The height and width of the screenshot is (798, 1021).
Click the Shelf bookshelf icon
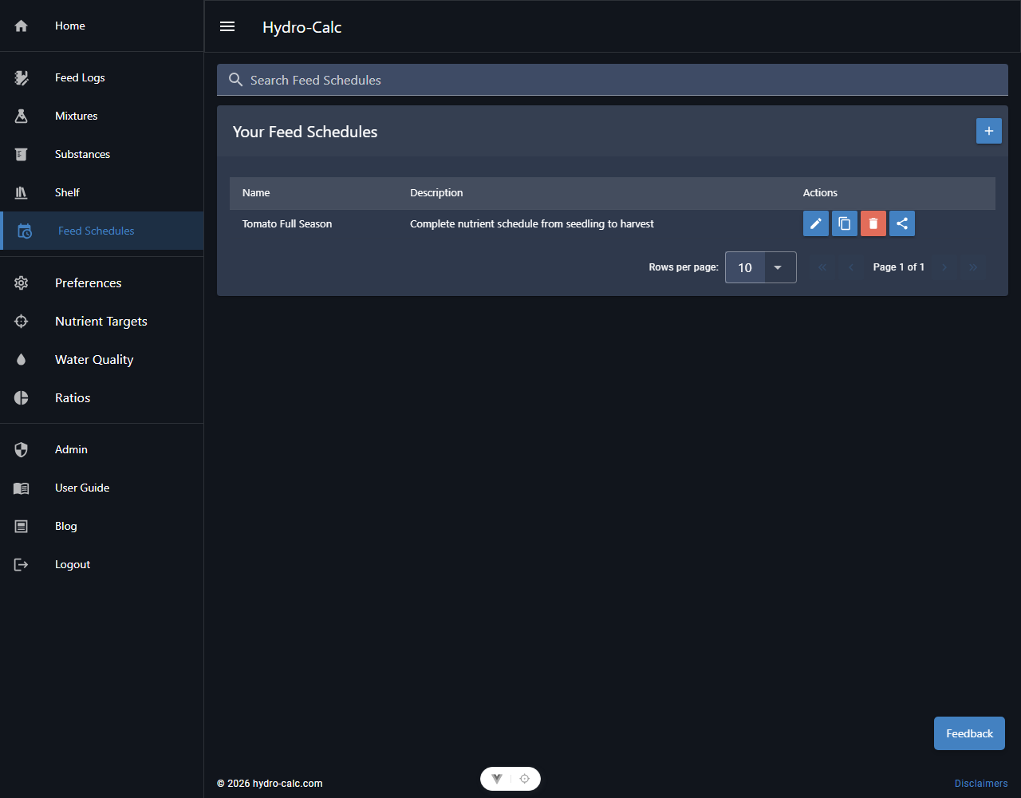[22, 192]
